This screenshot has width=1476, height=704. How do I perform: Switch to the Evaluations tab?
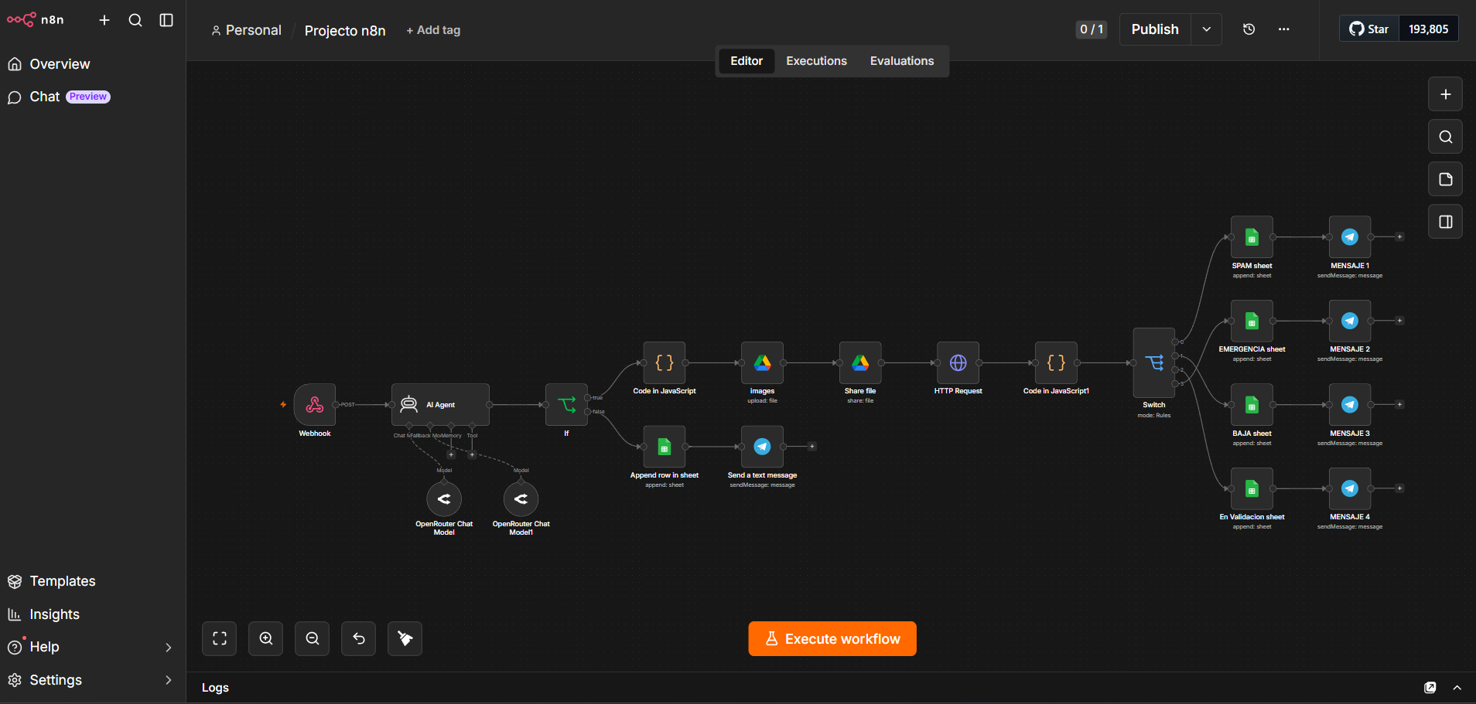(x=902, y=61)
